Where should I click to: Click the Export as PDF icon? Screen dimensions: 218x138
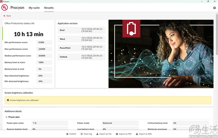coord(117,134)
